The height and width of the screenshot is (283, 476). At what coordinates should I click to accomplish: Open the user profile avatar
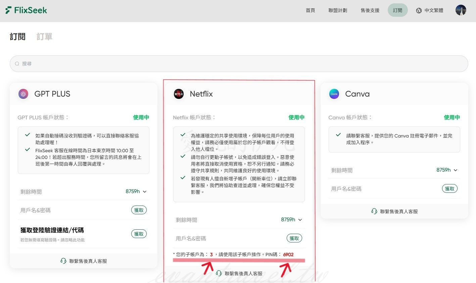[x=461, y=10]
